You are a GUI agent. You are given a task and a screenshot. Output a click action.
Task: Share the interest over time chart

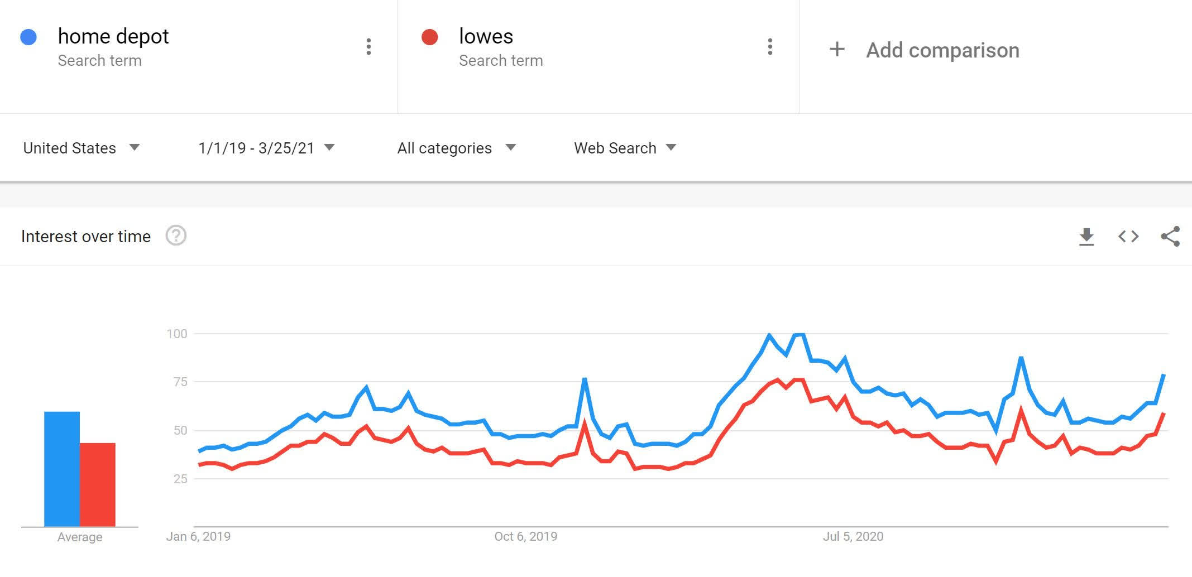1170,237
